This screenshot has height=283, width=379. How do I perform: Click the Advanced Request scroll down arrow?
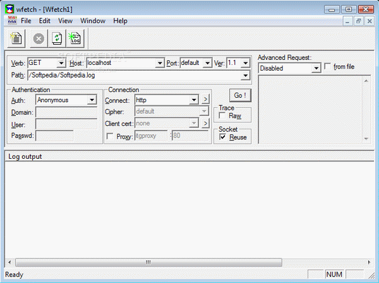coord(366,139)
